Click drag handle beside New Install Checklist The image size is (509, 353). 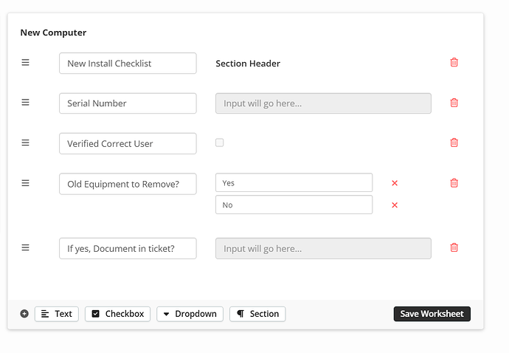[x=25, y=63]
